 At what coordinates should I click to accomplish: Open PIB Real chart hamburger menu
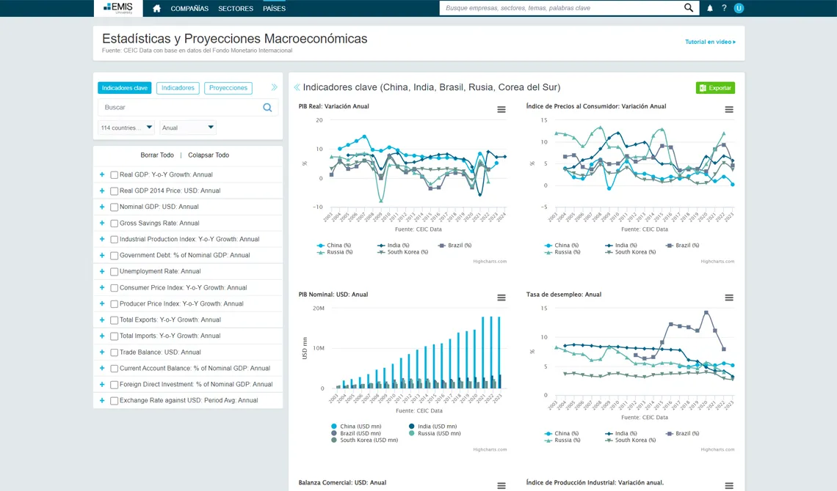tap(501, 110)
